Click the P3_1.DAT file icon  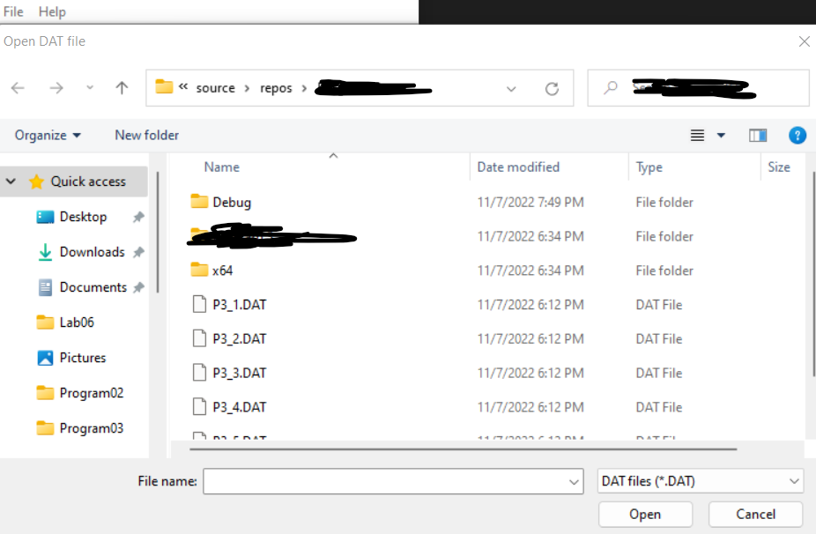point(199,304)
